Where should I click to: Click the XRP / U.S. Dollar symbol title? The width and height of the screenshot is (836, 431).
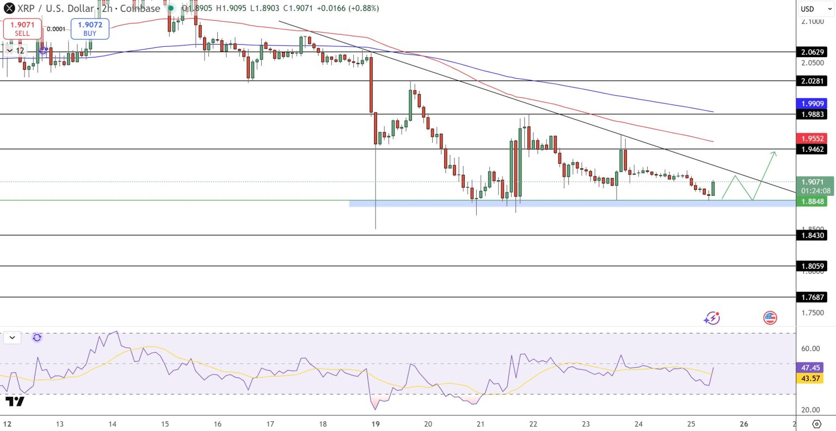pos(56,8)
